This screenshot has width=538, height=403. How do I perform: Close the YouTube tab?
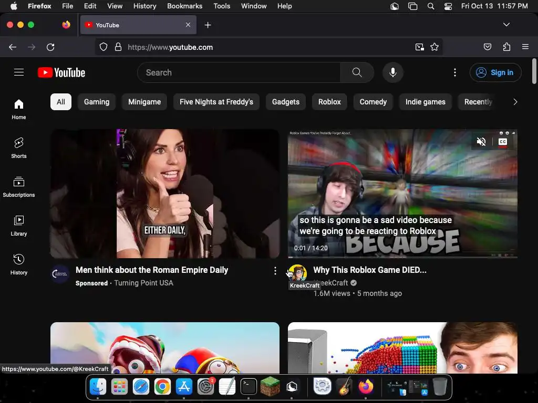188,25
